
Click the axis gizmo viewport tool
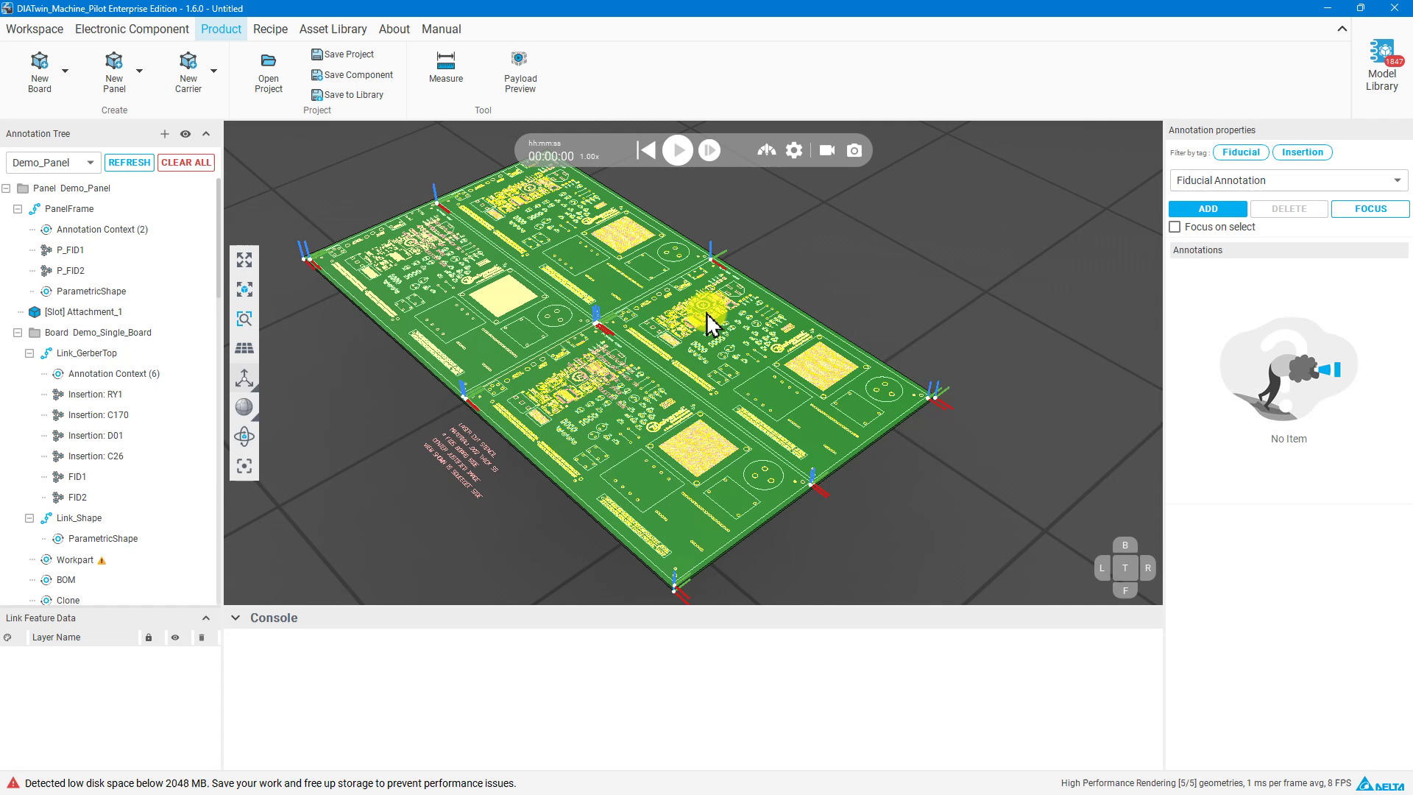(244, 378)
